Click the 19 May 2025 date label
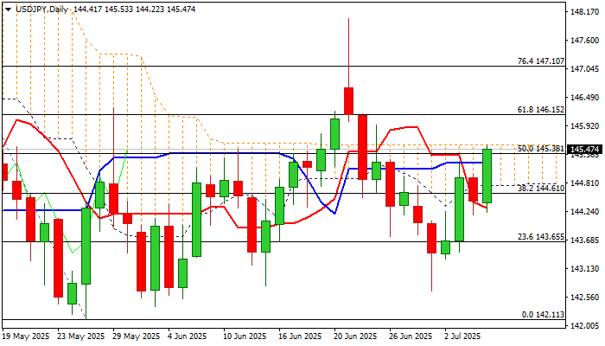The image size is (605, 346). click(26, 336)
